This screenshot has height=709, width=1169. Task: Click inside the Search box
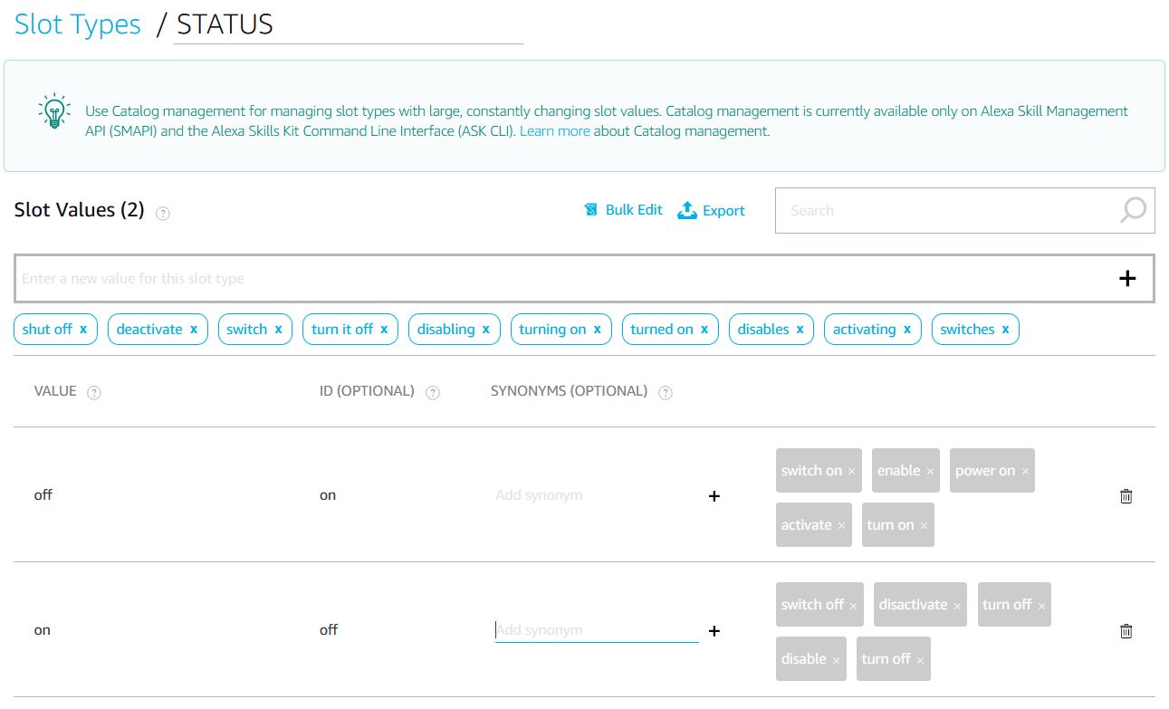coord(905,210)
